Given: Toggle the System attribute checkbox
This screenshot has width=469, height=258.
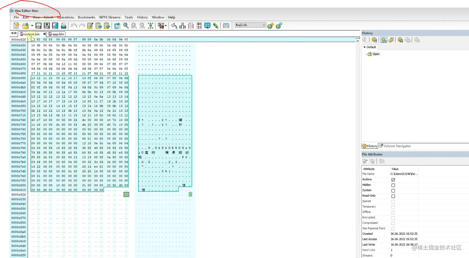Looking at the screenshot, I should point(393,190).
